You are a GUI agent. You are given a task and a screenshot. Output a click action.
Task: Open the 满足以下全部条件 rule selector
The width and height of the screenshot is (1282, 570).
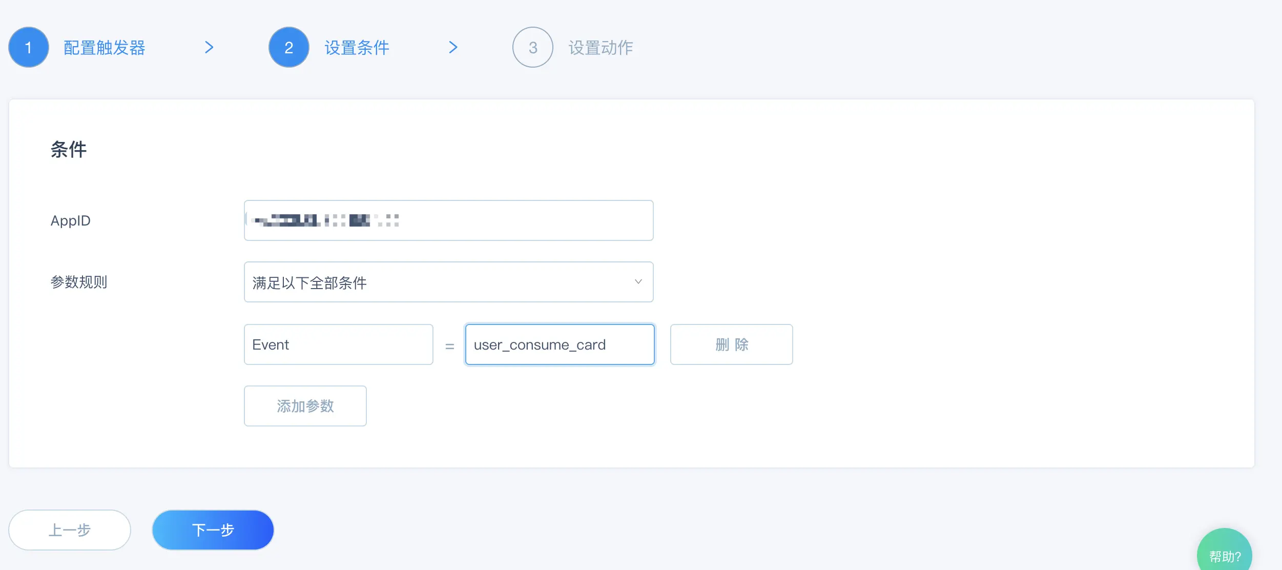tap(441, 282)
